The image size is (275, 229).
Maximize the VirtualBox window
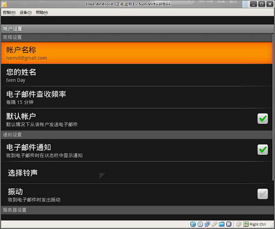pyautogui.click(x=262, y=4)
